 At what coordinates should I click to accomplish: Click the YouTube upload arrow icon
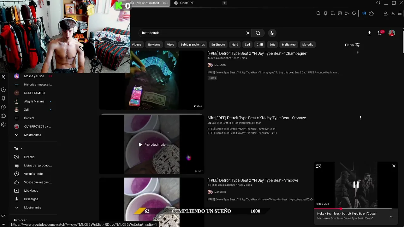tap(369, 33)
